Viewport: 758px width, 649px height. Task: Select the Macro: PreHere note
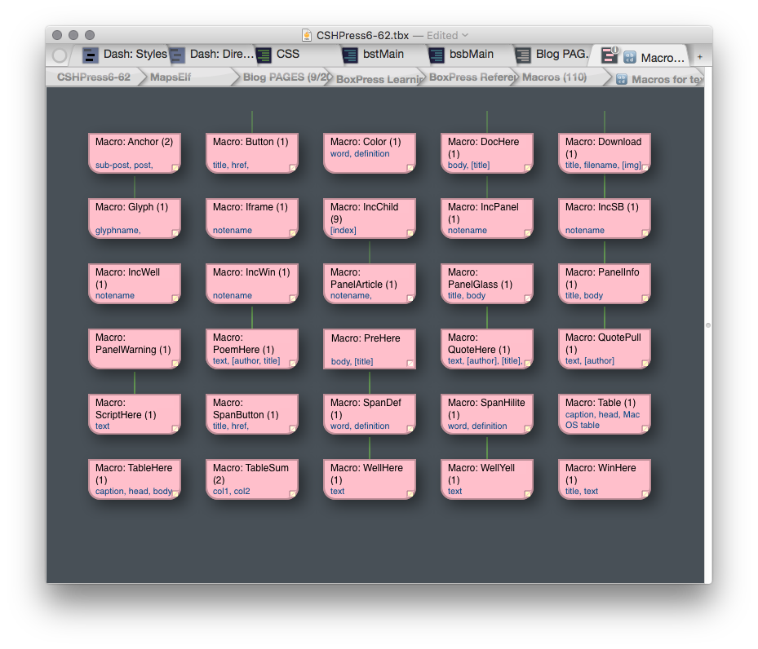370,349
